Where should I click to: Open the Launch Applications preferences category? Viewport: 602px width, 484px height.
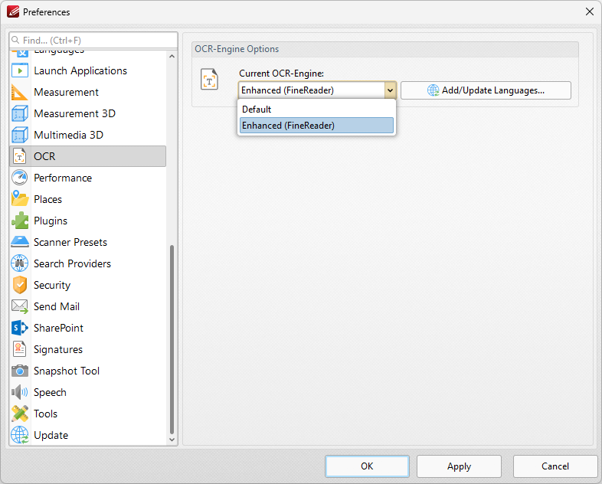[80, 70]
